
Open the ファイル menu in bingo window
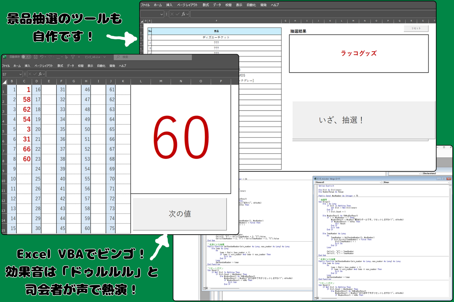[6, 66]
